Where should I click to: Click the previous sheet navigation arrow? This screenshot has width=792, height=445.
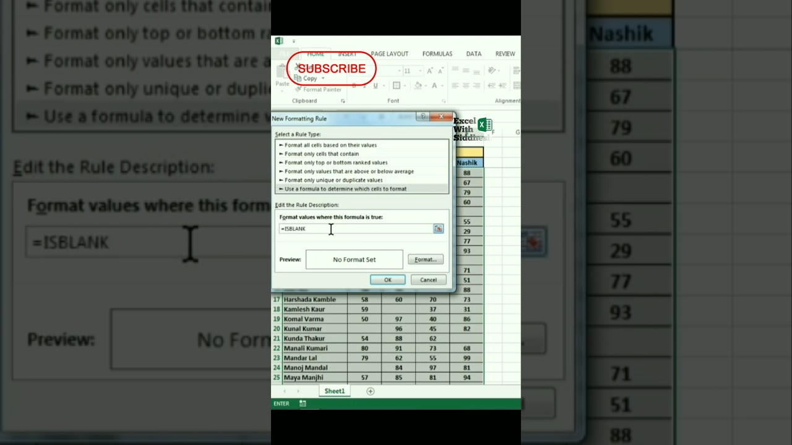click(x=285, y=391)
